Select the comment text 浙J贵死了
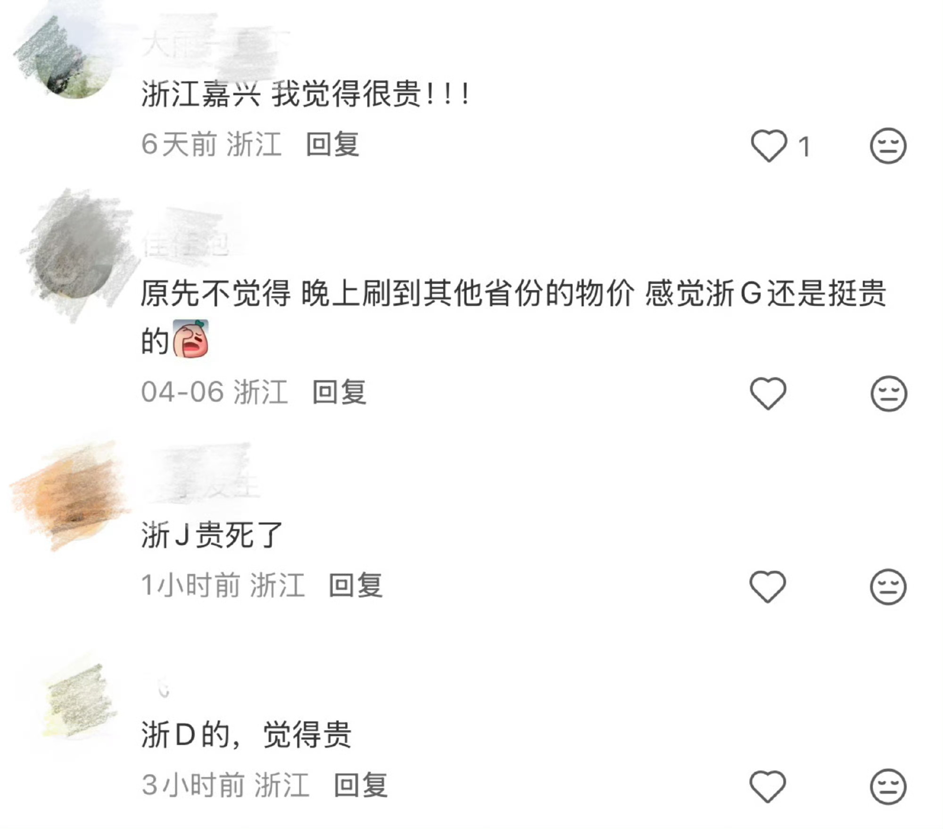 212,535
